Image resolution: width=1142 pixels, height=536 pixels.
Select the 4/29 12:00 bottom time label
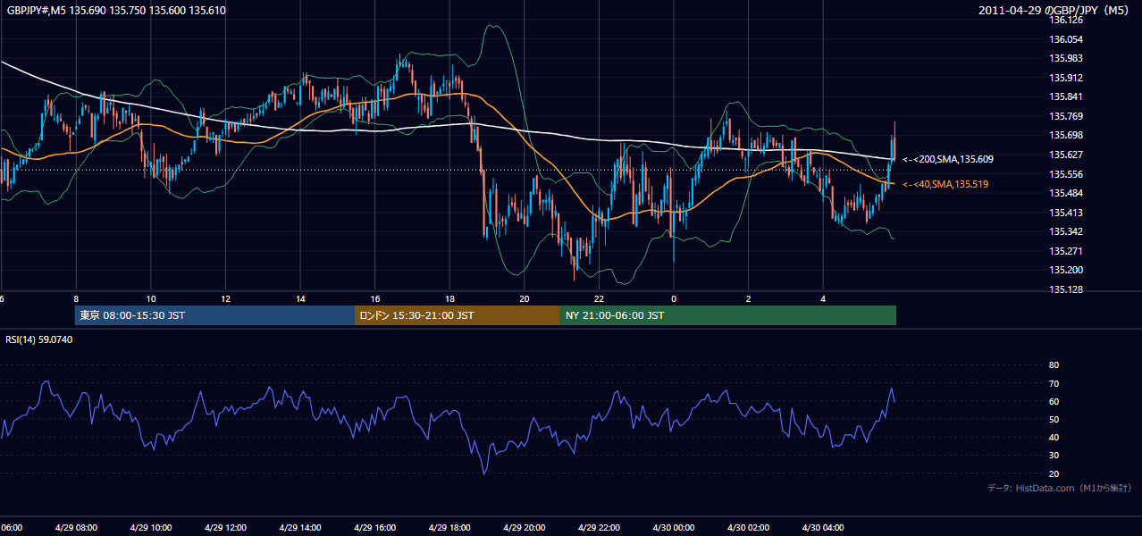point(225,528)
